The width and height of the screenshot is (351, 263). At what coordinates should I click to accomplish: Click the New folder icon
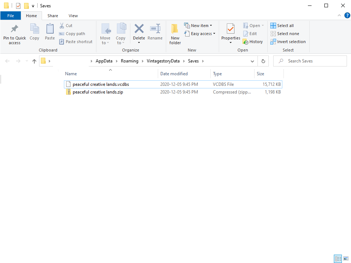(x=175, y=29)
